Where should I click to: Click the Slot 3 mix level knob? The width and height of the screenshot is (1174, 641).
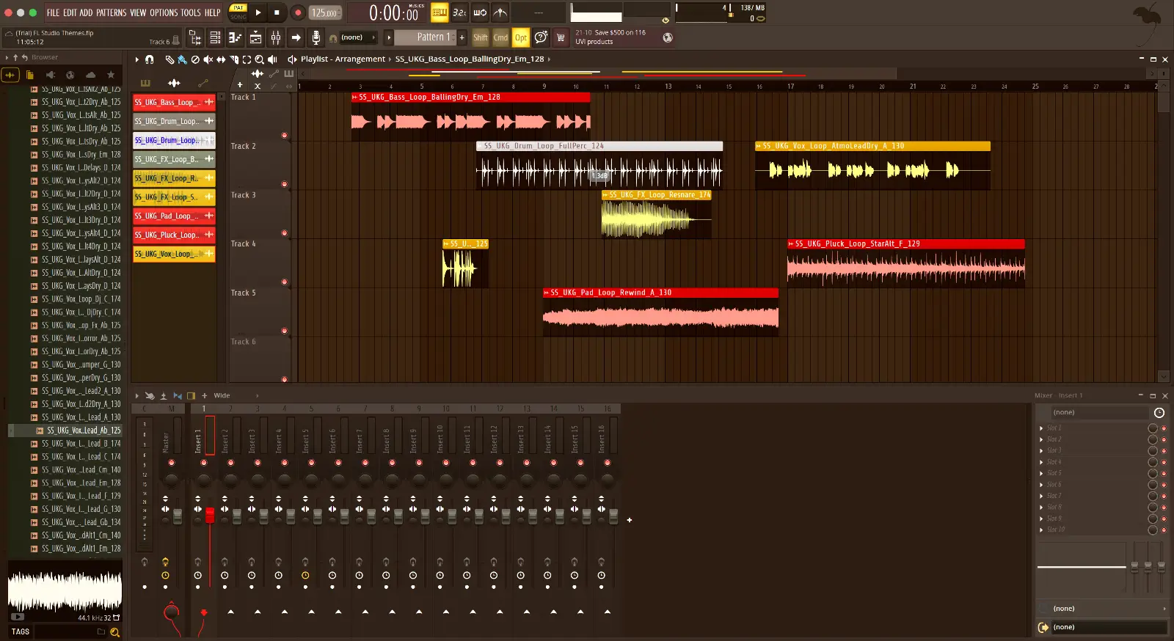[x=1153, y=451]
